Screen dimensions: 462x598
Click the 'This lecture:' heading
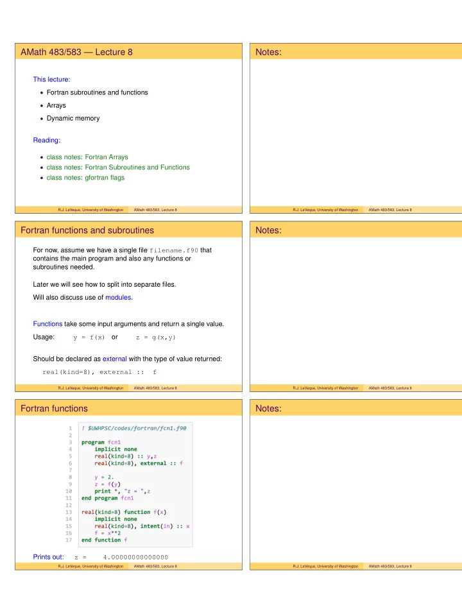pyautogui.click(x=51, y=80)
